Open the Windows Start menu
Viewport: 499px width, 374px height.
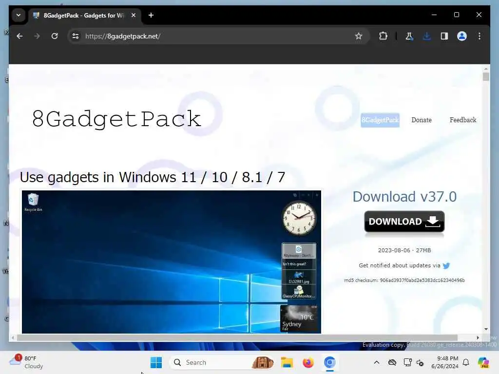click(156, 362)
